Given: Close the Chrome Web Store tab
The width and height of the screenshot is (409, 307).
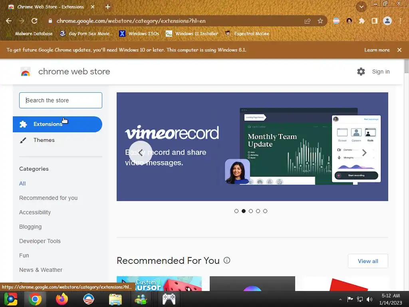Looking at the screenshot, I should point(93,7).
